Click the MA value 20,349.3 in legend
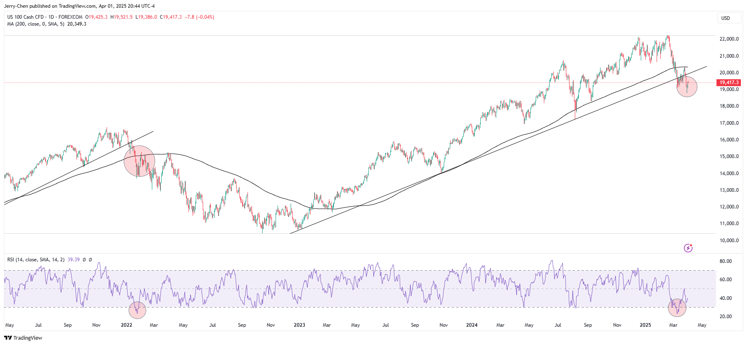 (x=77, y=24)
